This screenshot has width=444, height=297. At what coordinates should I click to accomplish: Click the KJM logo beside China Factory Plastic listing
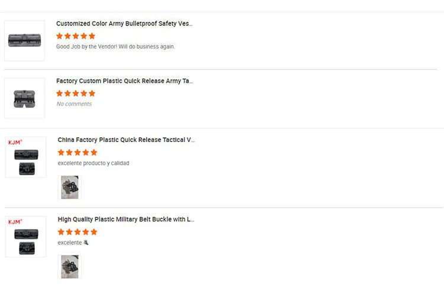[15, 143]
